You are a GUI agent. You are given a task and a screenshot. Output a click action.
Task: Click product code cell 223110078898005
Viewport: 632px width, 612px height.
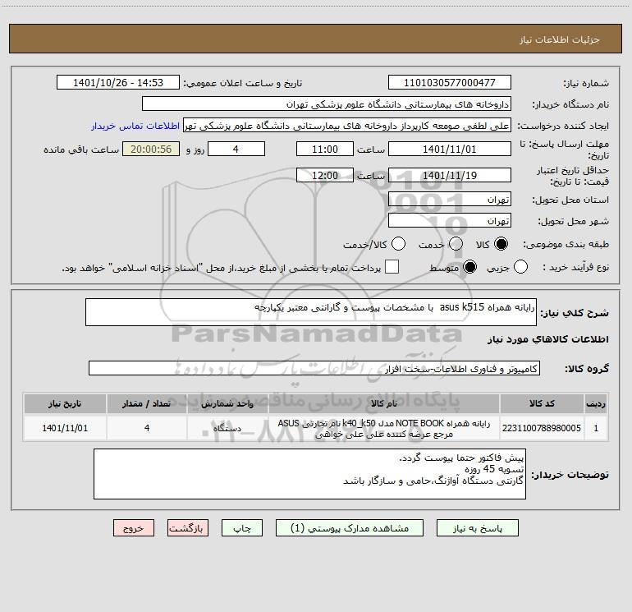tap(542, 428)
